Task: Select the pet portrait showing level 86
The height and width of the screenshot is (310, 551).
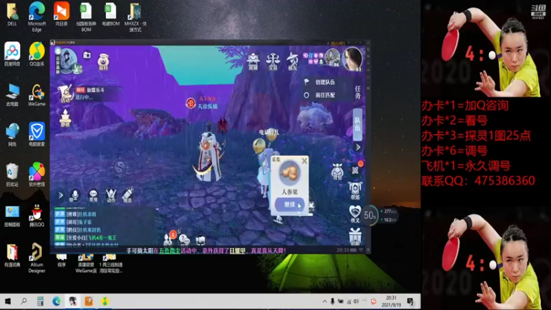Action: point(332,58)
